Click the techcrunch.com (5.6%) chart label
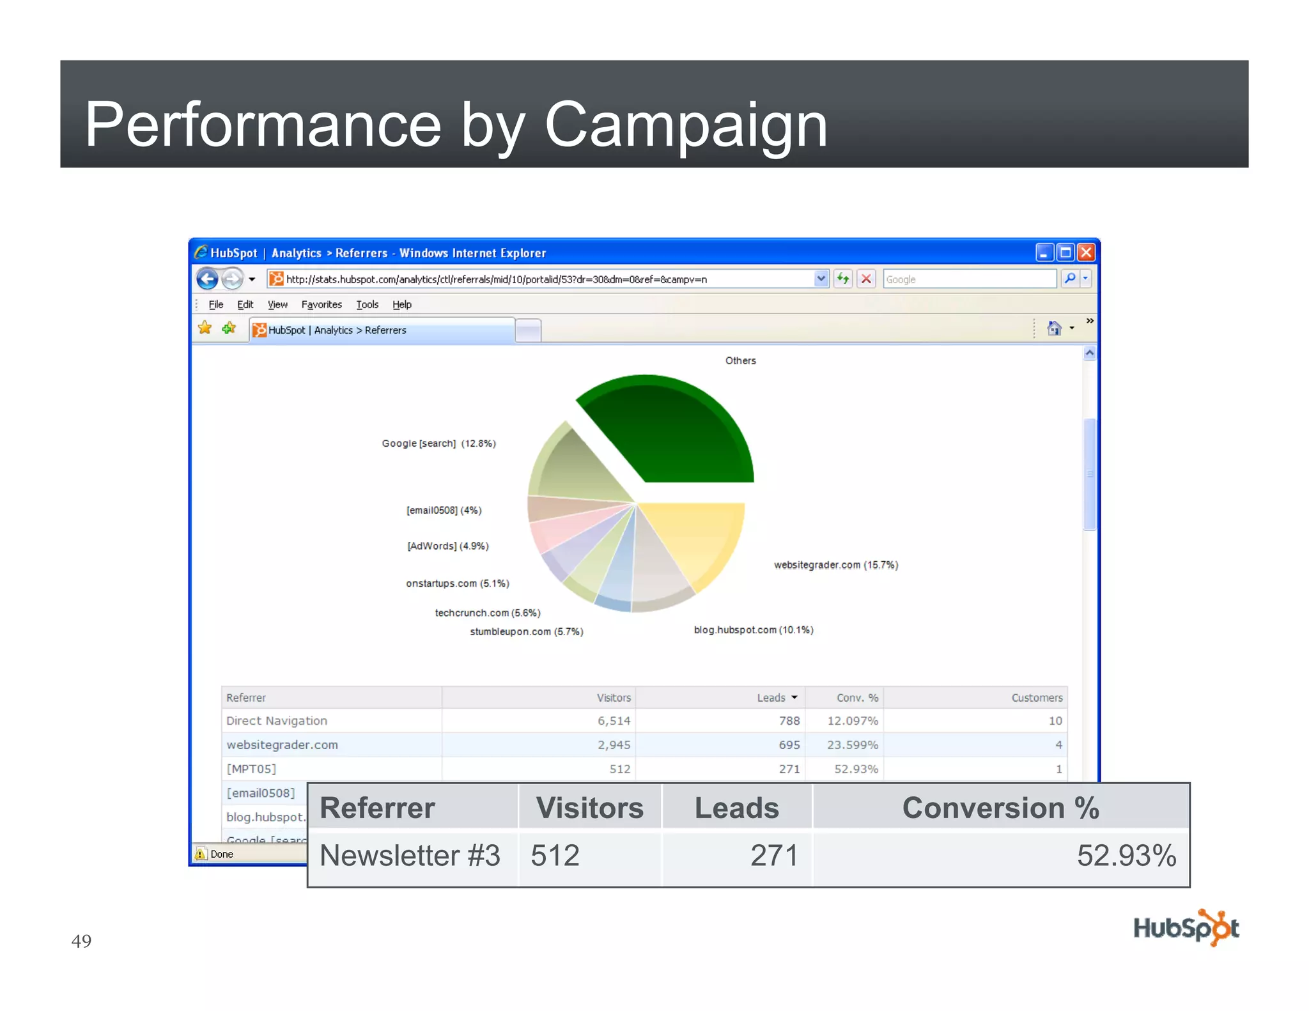The height and width of the screenshot is (1011, 1309). point(488,613)
